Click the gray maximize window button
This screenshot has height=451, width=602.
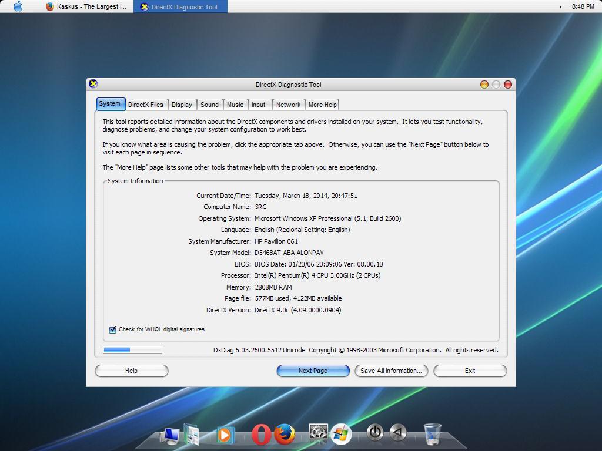(x=496, y=85)
